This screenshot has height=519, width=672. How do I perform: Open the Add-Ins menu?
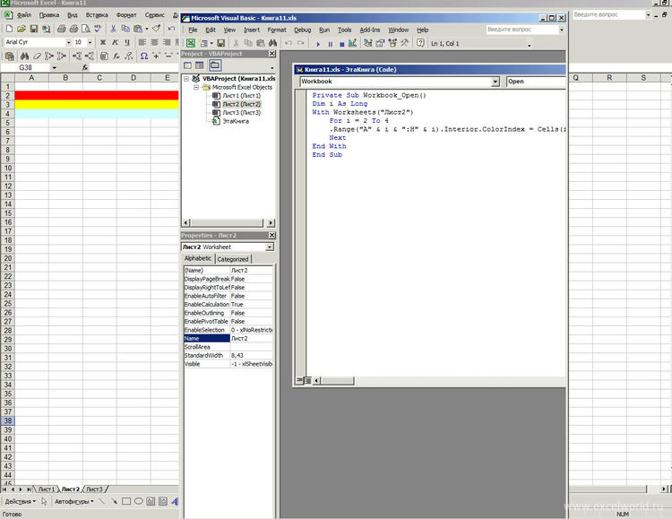369,30
